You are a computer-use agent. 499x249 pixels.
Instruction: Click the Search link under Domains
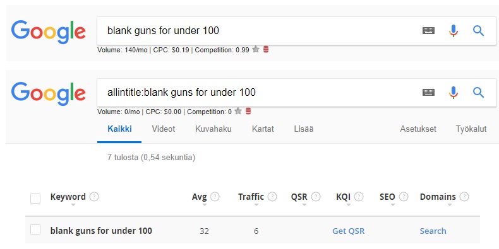(433, 231)
